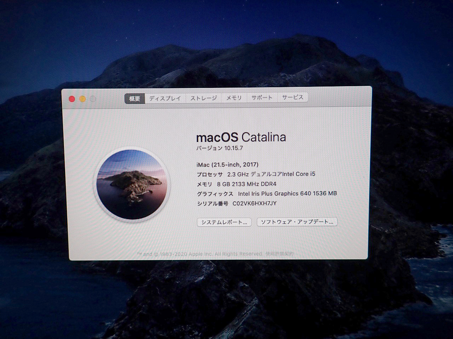Switch to the ディスプレイ tab
Image resolution: width=453 pixels, height=339 pixels.
[165, 98]
